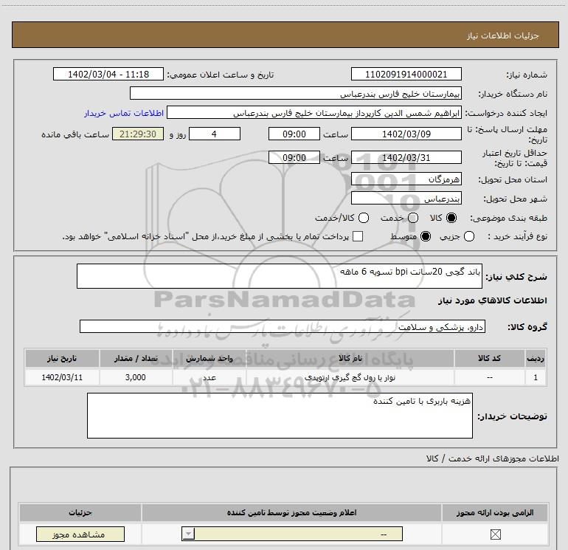
Task: Click the goods group field دارو، پزشکی و سلامت
Action: (x=283, y=326)
